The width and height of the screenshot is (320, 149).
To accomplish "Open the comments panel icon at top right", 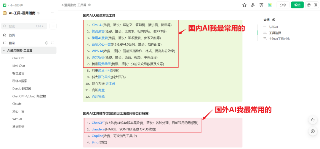I will point(309,5).
